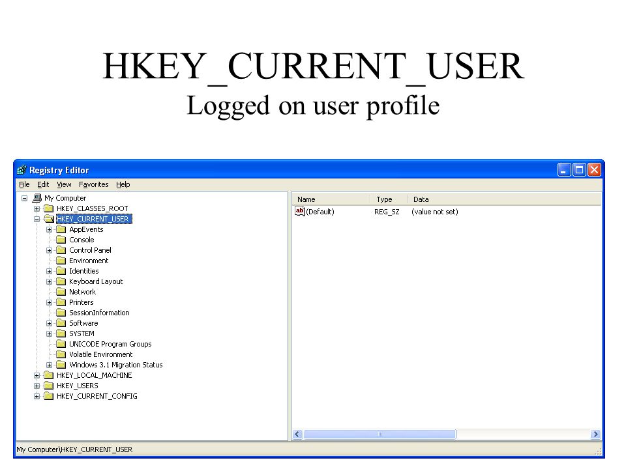Click the scroll right arrow in values pane
The image size is (626, 469).
coord(595,434)
